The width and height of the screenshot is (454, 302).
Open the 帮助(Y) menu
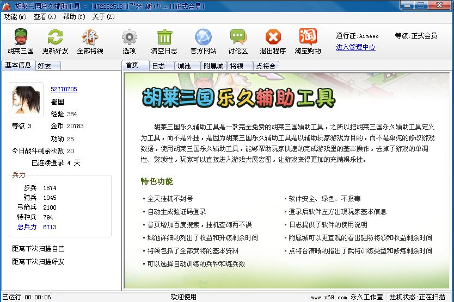[x=74, y=17]
